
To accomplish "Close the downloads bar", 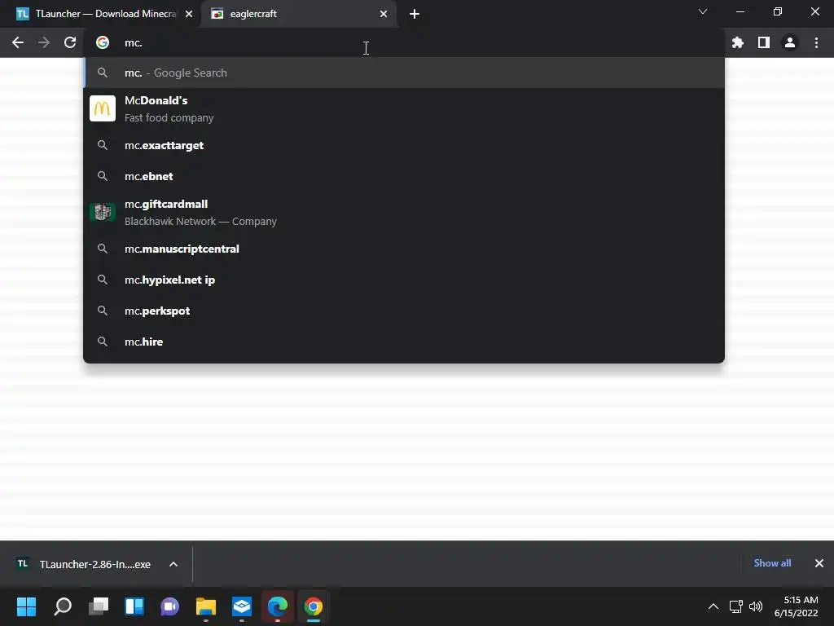I will (819, 563).
